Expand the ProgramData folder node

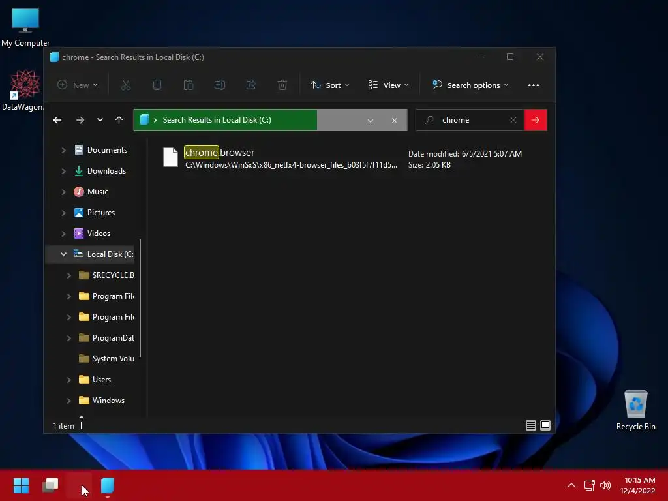tap(68, 338)
